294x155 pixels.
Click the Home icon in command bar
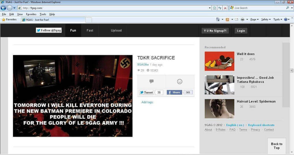coord(218,20)
